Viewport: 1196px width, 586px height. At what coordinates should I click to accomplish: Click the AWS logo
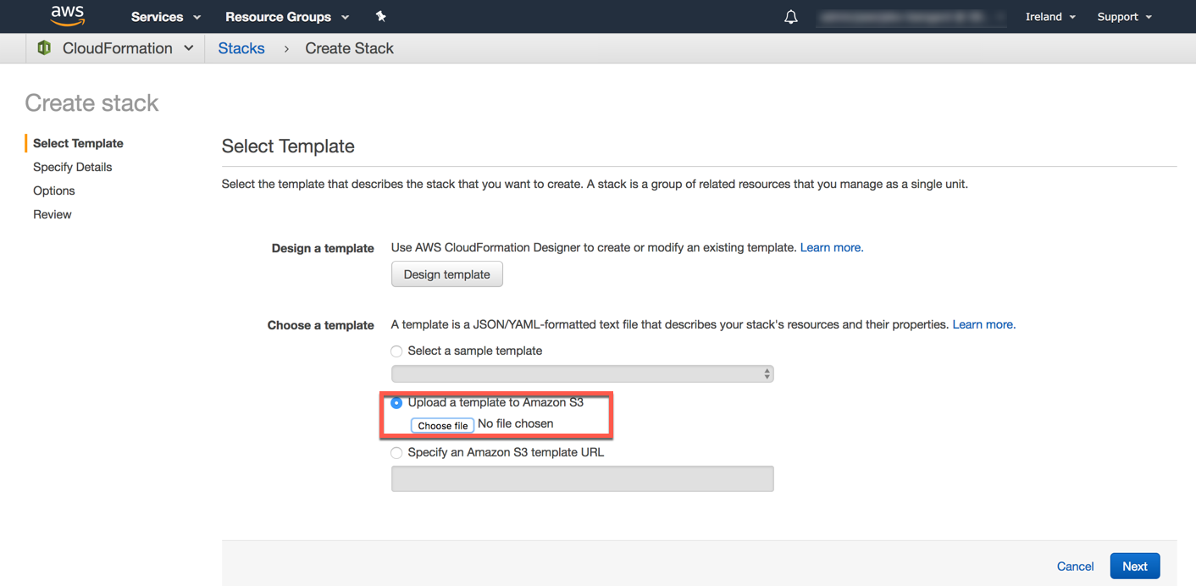67,16
